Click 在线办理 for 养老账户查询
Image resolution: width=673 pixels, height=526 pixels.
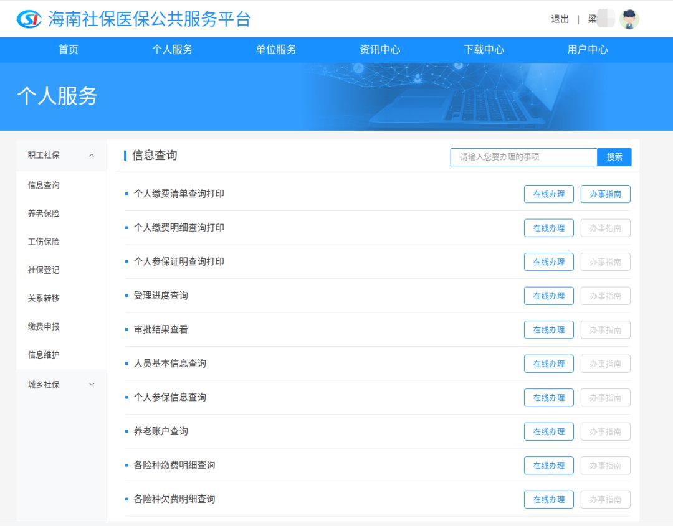(548, 432)
